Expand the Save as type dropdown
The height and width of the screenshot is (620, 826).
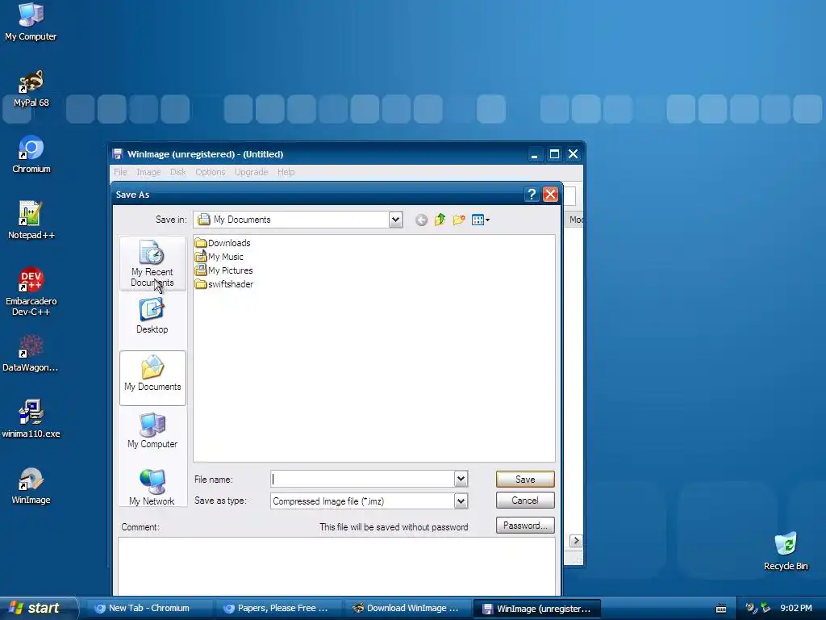(461, 501)
